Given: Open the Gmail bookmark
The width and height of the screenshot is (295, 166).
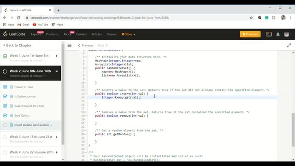Looking at the screenshot, I should tap(24, 24).
